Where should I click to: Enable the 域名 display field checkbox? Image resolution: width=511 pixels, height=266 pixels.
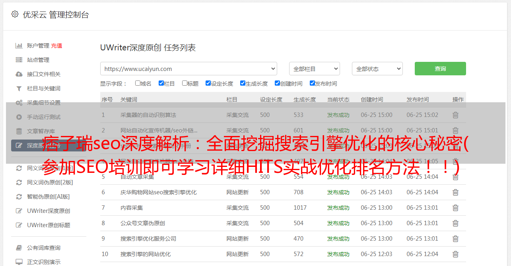(x=138, y=83)
